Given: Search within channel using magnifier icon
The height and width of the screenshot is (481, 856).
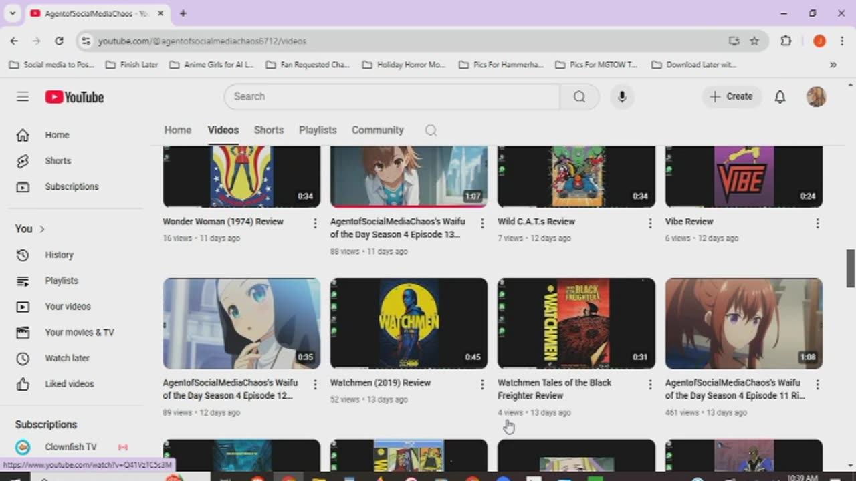Looking at the screenshot, I should 431,130.
